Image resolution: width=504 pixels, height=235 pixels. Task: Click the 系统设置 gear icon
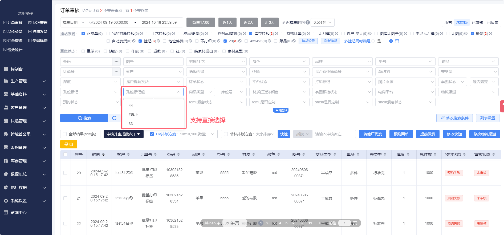click(x=6, y=201)
